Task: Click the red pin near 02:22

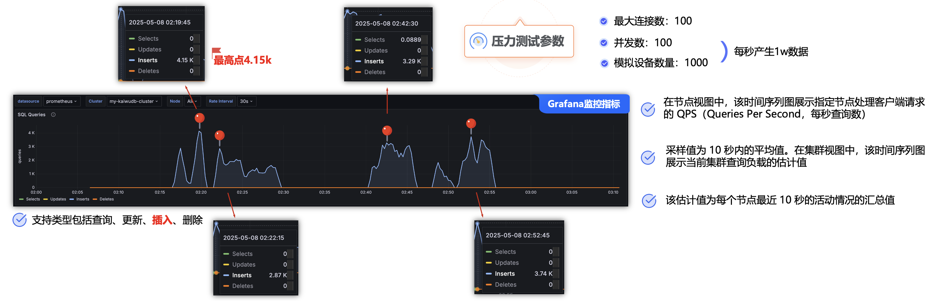Action: point(219,136)
